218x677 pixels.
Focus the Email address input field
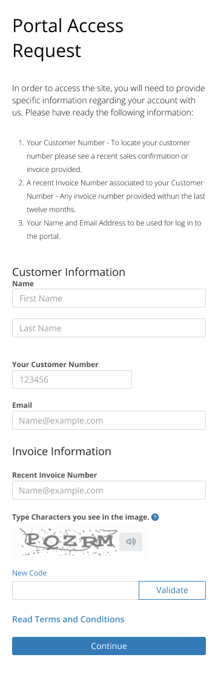click(109, 420)
